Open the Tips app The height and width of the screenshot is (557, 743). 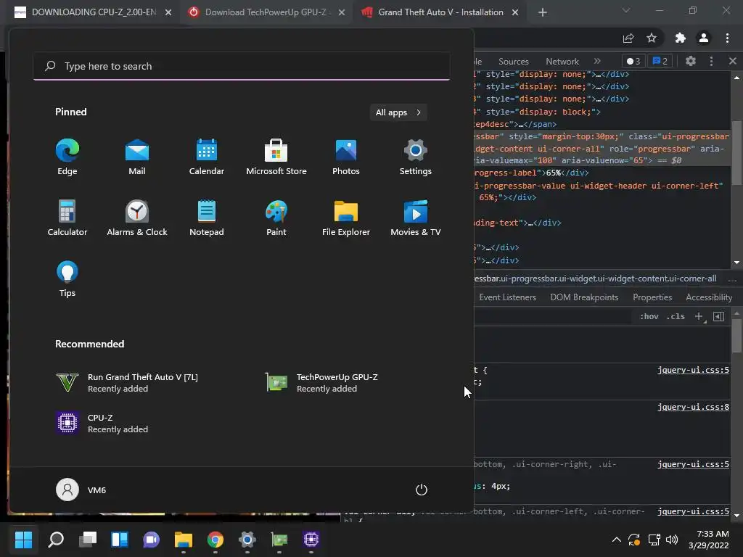(x=67, y=279)
